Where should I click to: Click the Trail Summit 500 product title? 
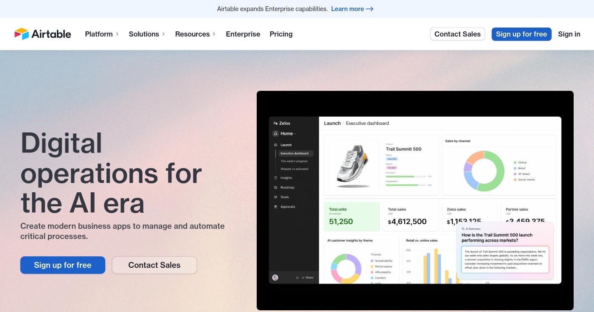point(403,149)
